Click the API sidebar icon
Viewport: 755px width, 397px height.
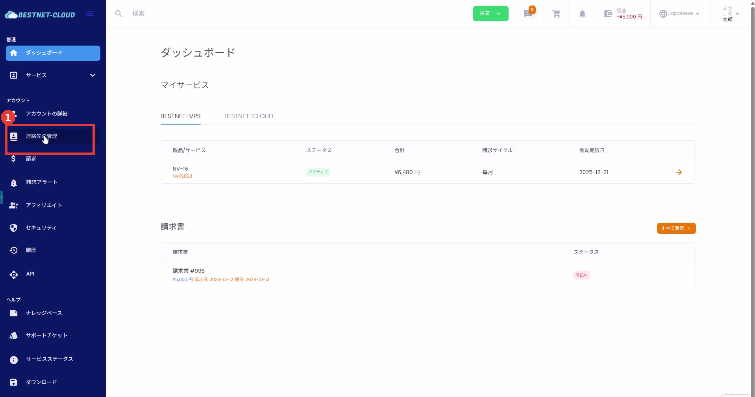click(14, 274)
